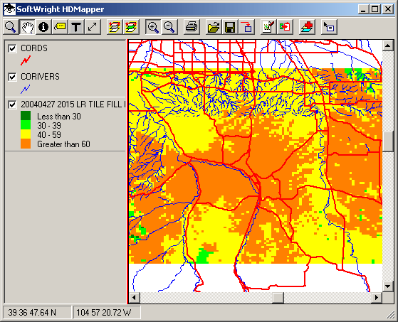Click the zoom in button
This screenshot has width=398, height=322.
pos(153,27)
